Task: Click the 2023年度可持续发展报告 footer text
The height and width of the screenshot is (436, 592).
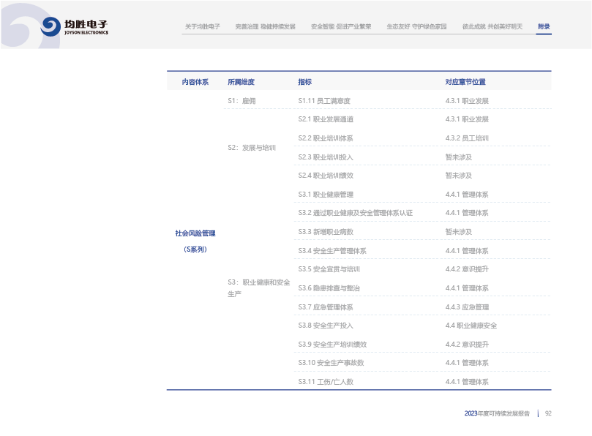Action: tap(497, 413)
